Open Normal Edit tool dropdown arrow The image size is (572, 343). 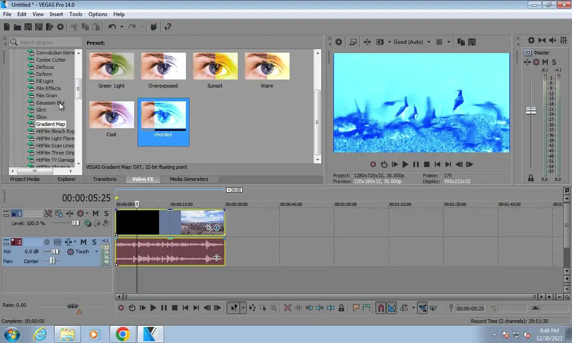pos(243,308)
